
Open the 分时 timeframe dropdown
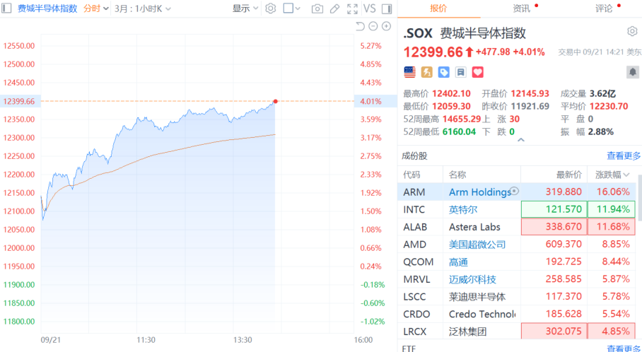pyautogui.click(x=96, y=8)
